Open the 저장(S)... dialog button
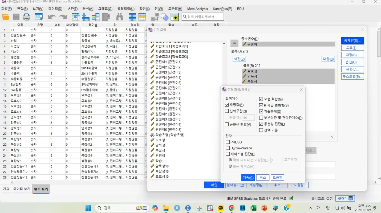The image size is (381, 213). tap(352, 55)
